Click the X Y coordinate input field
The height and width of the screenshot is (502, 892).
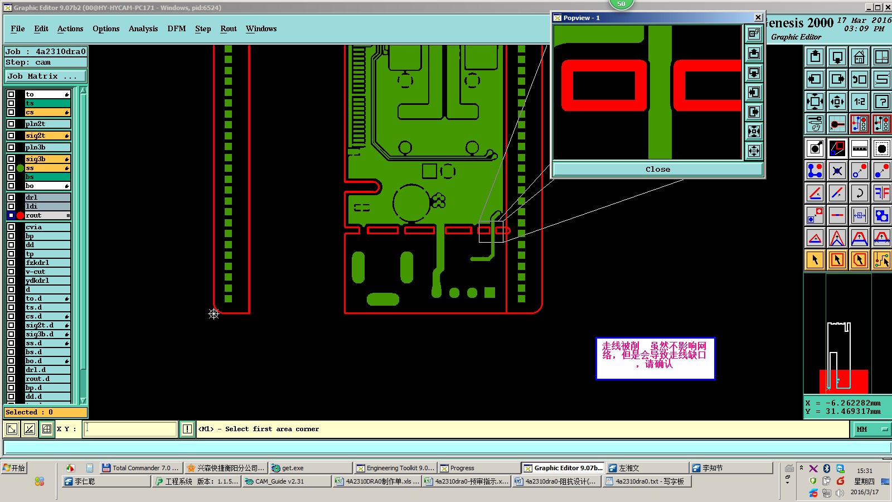click(x=130, y=429)
